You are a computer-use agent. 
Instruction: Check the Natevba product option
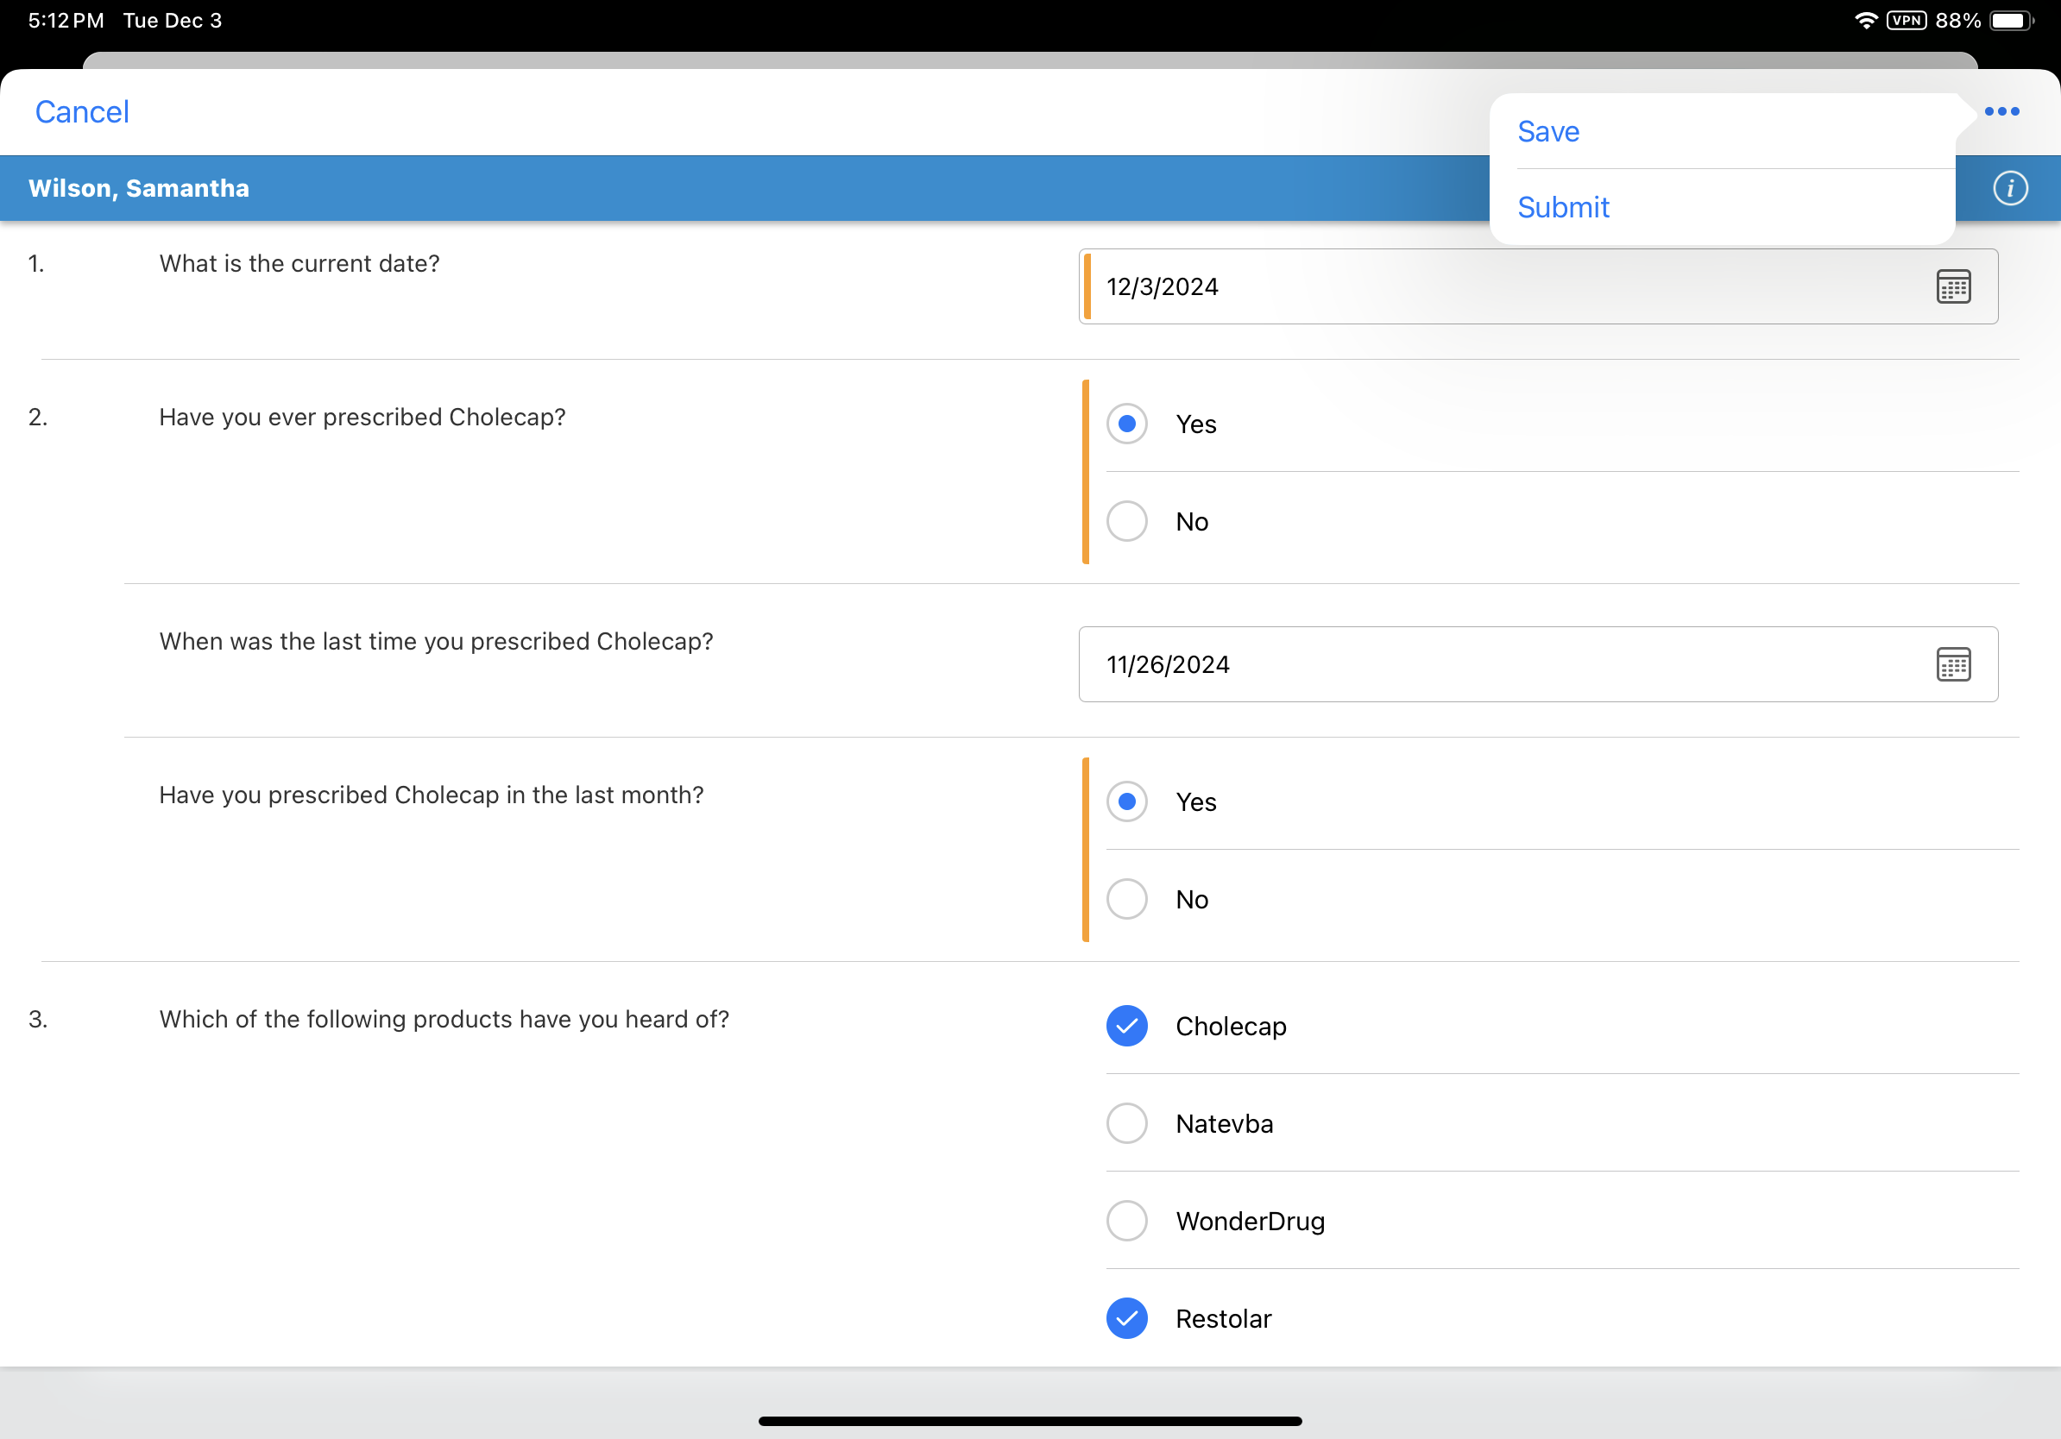point(1126,1123)
